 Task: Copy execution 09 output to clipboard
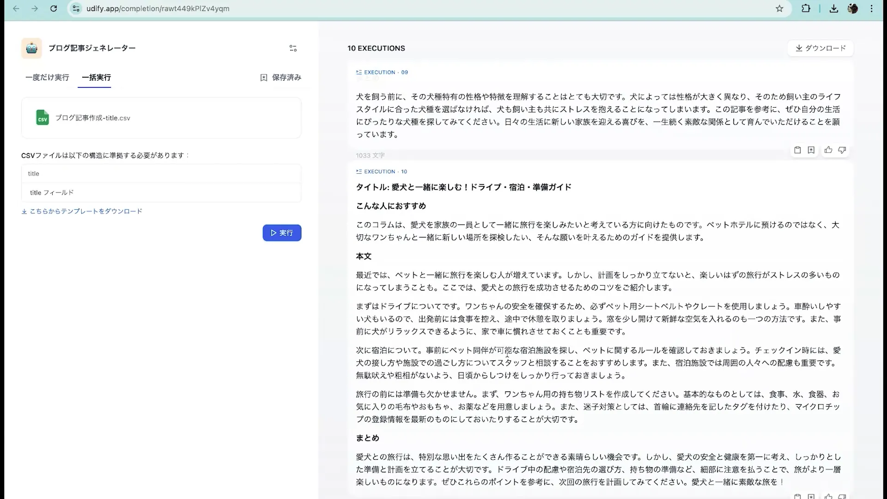point(797,150)
